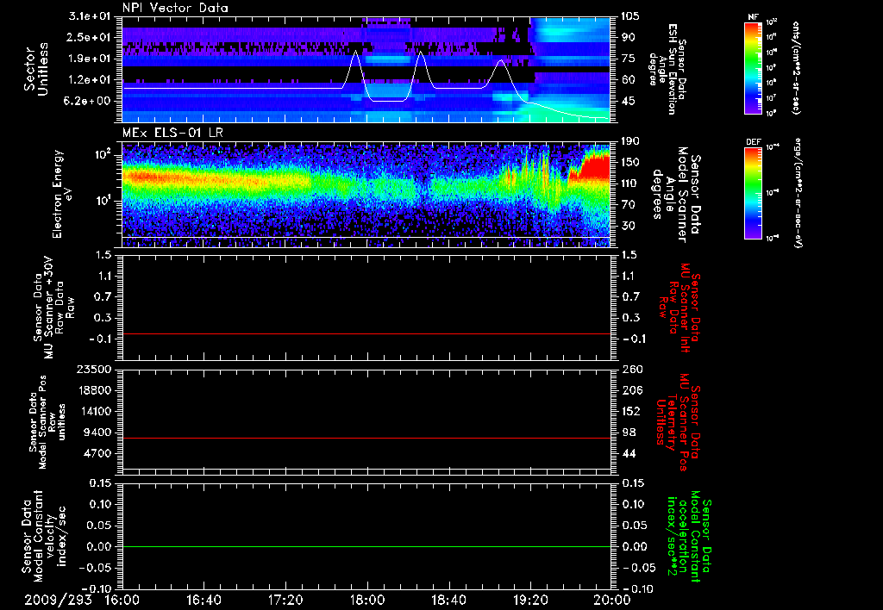Screen dimensions: 883x610
Task: Click the NF color scale bar
Action: [754, 67]
